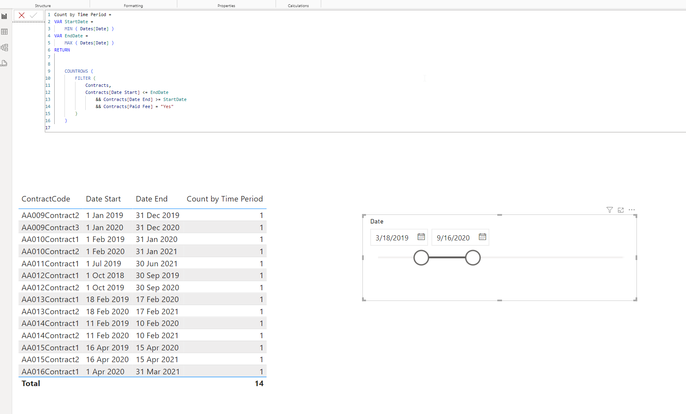The height and width of the screenshot is (414, 686).
Task: Sort by ContractCode column header
Action: [46, 199]
